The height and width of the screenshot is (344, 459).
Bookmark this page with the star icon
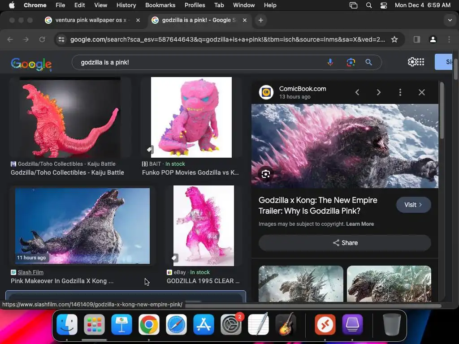click(x=394, y=39)
